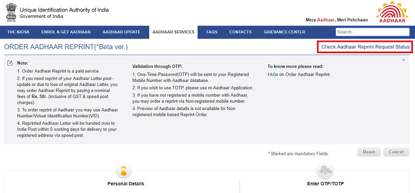Click 'Marked are mandatory Fields' text

click(299, 154)
